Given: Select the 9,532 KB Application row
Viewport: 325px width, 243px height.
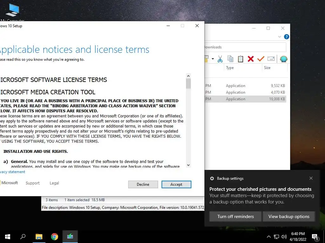Looking at the screenshot, I should tap(245, 85).
